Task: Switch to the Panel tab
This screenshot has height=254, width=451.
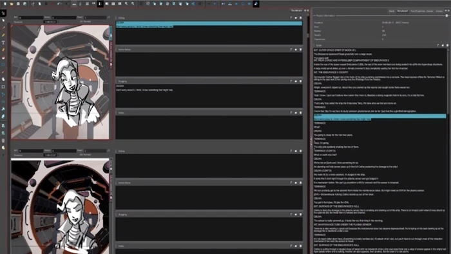Action: click(392, 11)
